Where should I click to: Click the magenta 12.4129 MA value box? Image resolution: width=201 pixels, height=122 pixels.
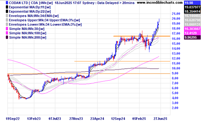tap(192, 33)
